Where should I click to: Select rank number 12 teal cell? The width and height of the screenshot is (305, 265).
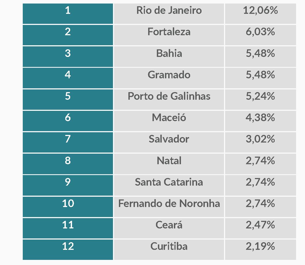click(68, 250)
